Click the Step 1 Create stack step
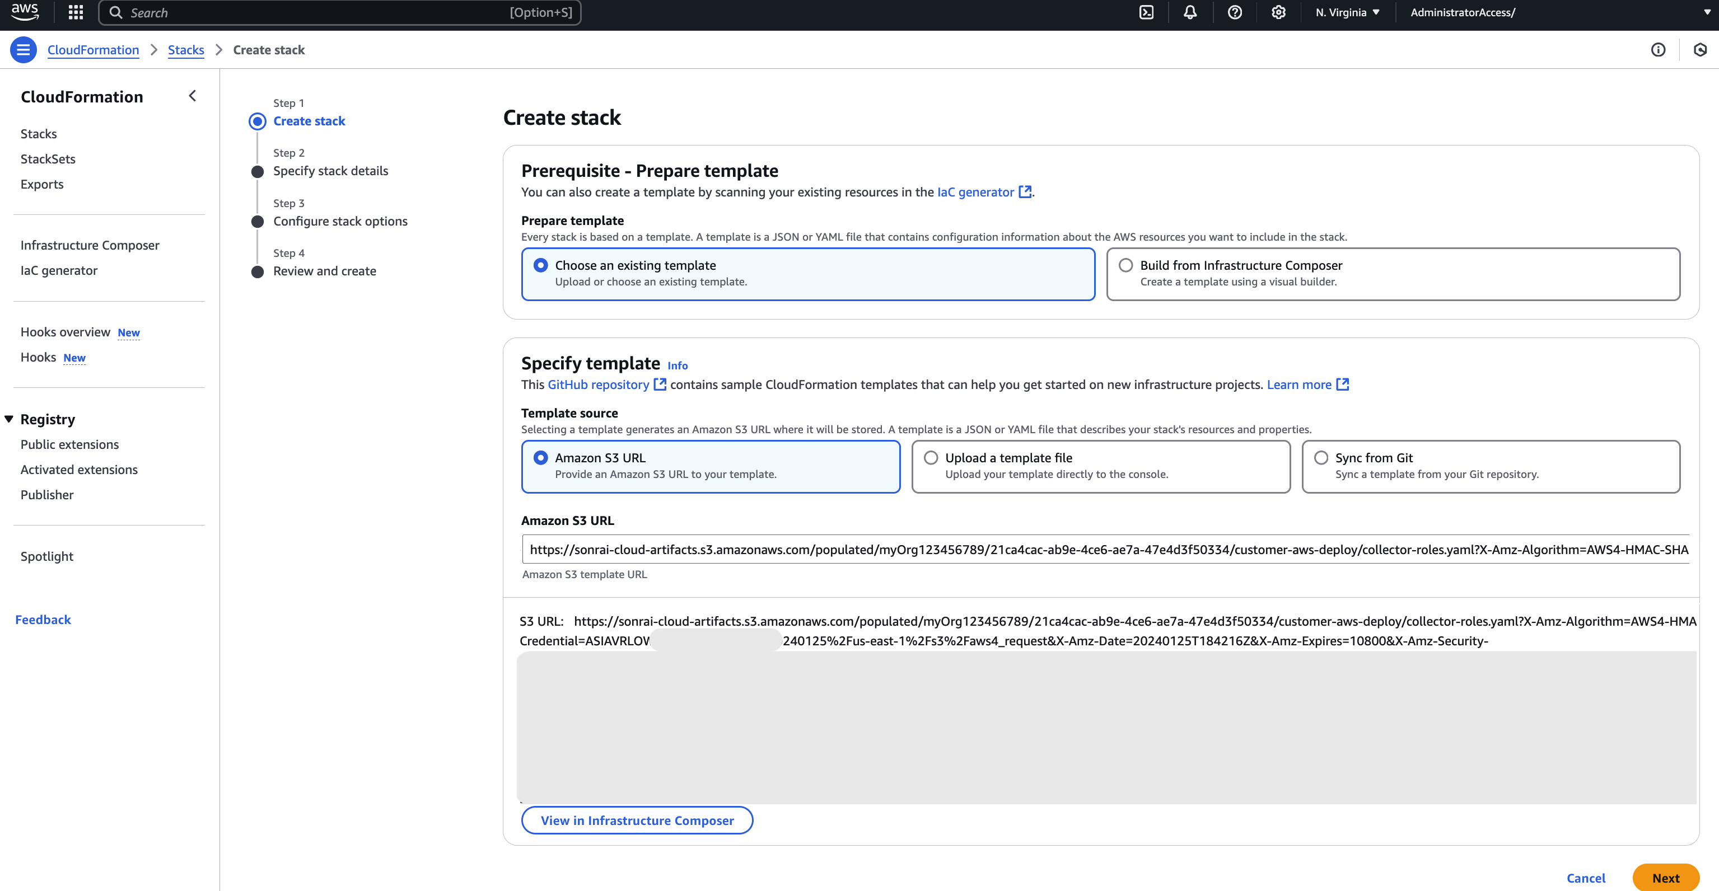1719x891 pixels. coord(309,121)
